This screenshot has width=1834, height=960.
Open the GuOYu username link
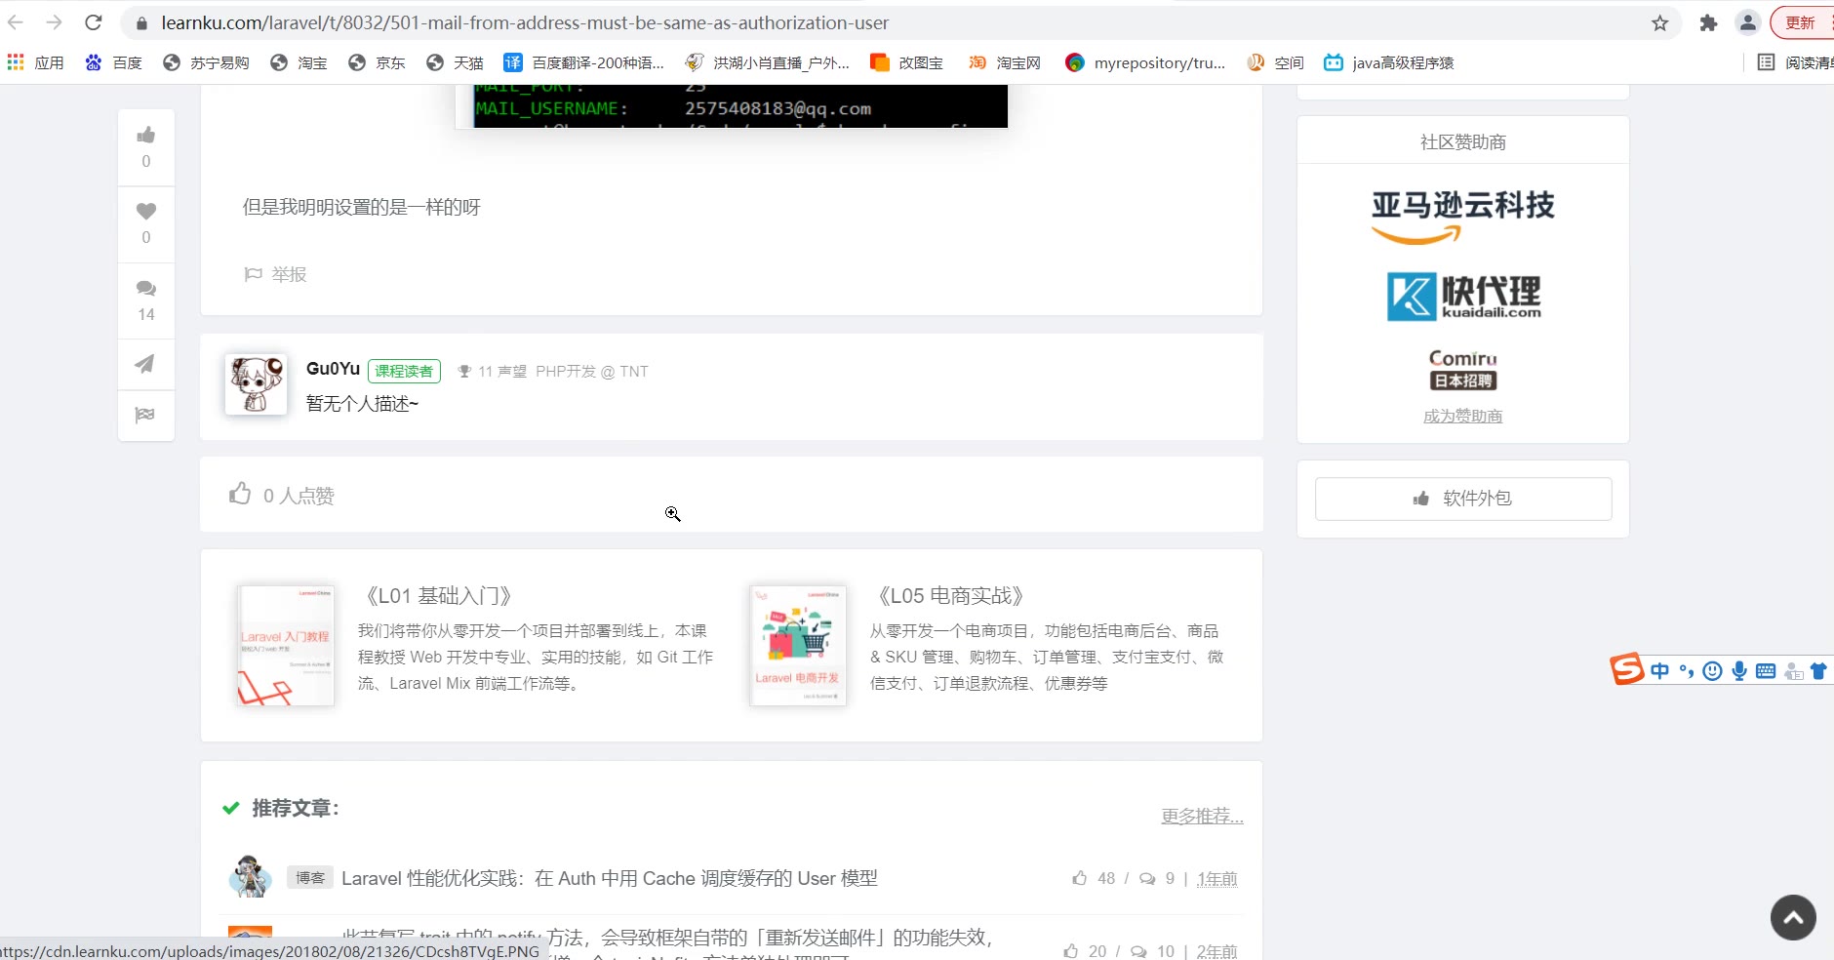[x=333, y=369]
